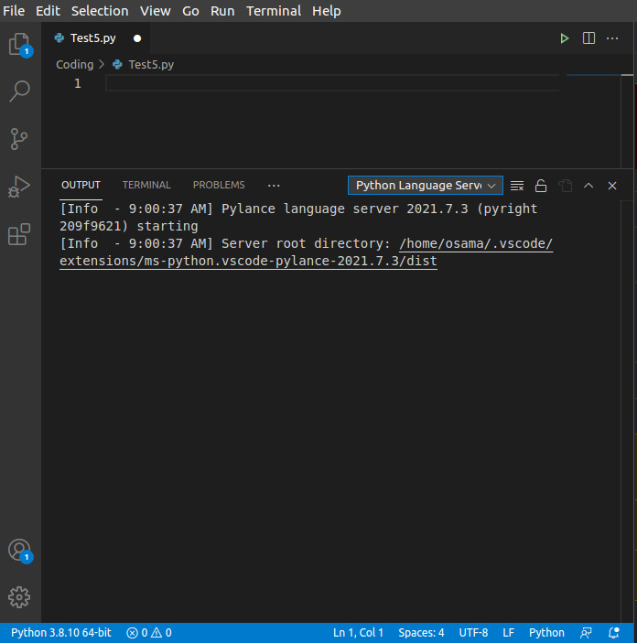Open the Search view
Screen dimensions: 637x643
(20, 91)
